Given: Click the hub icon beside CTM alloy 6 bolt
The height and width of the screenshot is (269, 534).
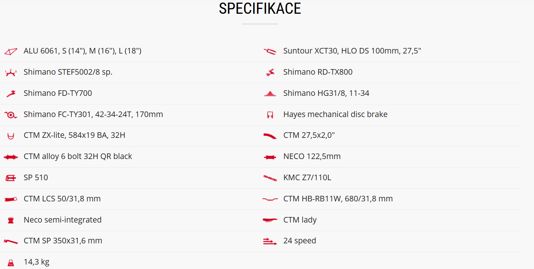Looking at the screenshot, I should [x=11, y=157].
